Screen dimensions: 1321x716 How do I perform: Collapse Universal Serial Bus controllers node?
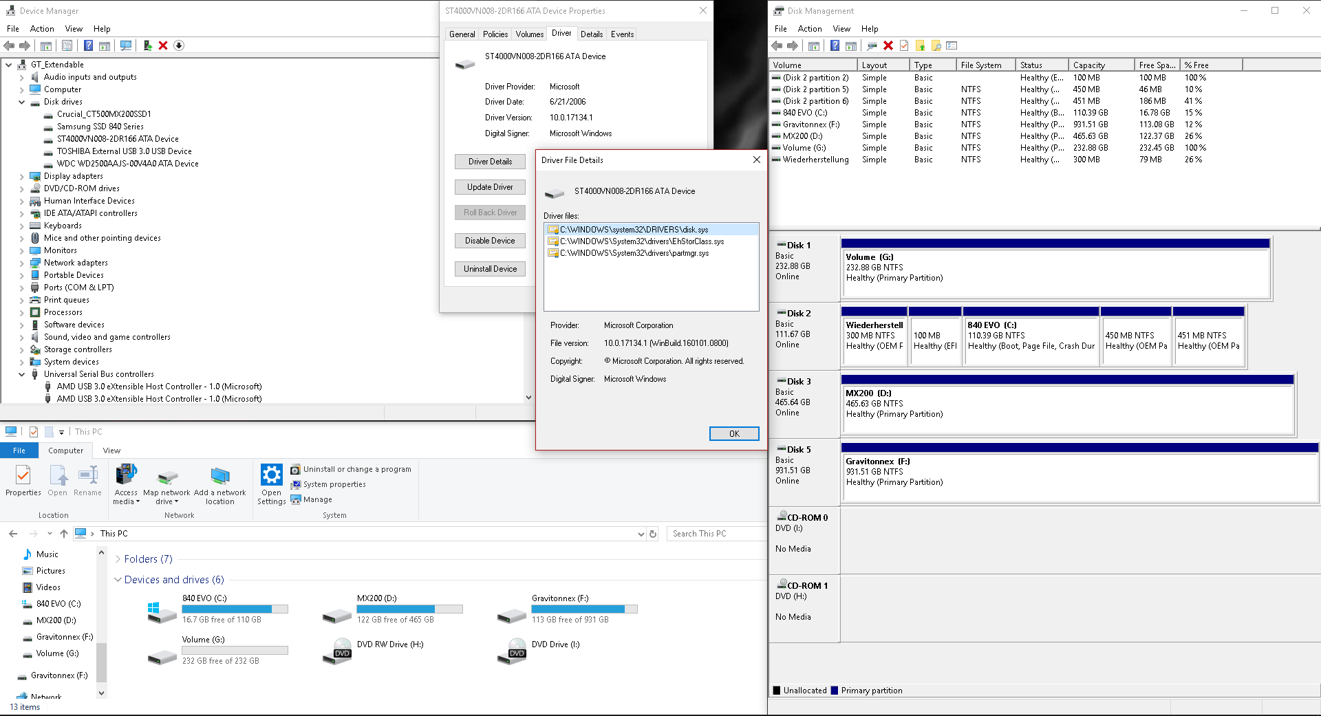[x=21, y=374]
